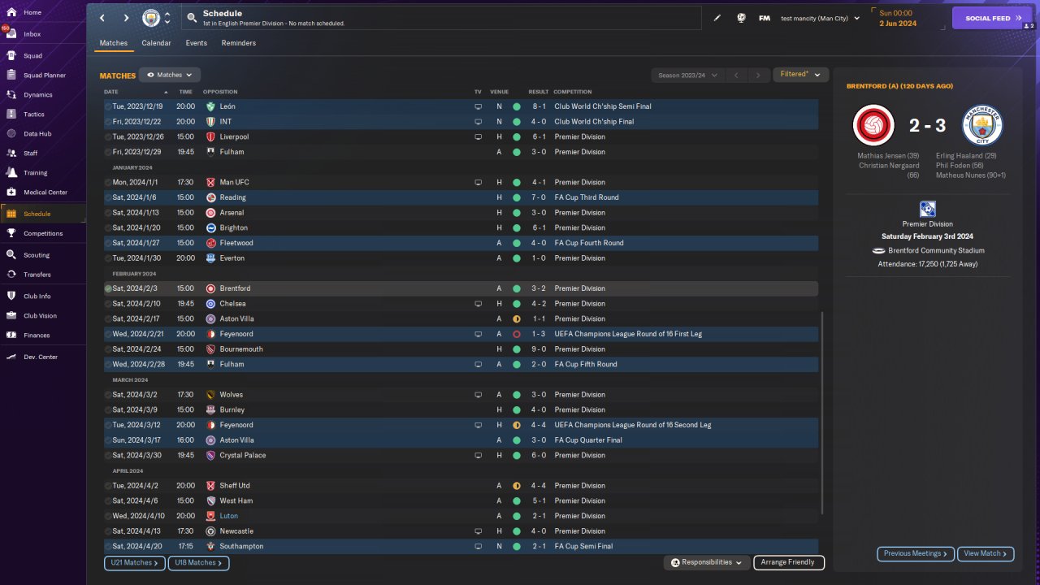The height and width of the screenshot is (585, 1040).
Task: Toggle the selector circle for the Wolves 2024/3/2 match
Action: coord(108,395)
